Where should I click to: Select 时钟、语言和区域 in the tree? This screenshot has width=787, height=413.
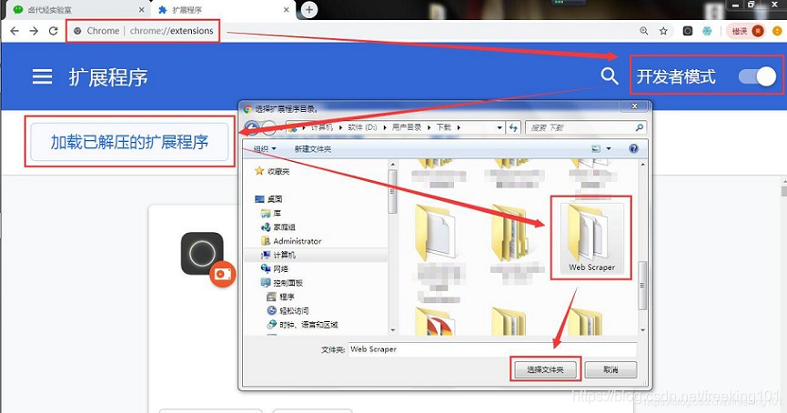point(303,325)
